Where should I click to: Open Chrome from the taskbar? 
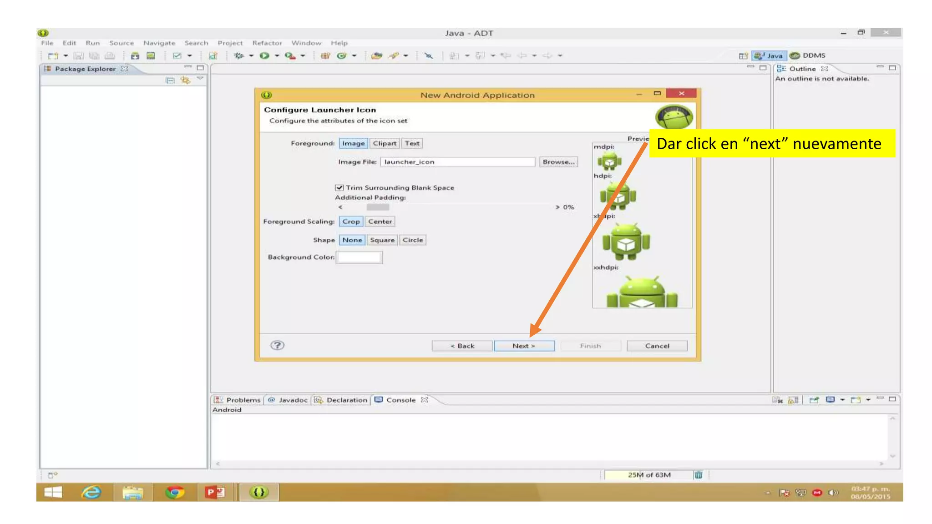pos(175,492)
